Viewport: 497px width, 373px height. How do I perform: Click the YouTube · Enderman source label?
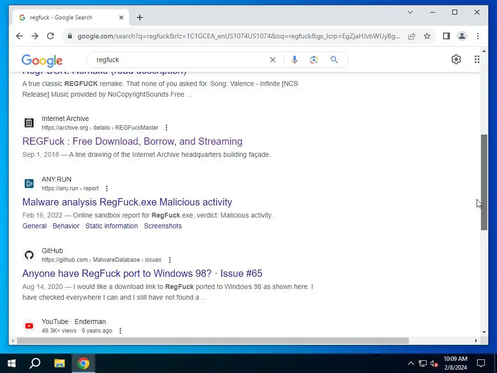point(74,322)
